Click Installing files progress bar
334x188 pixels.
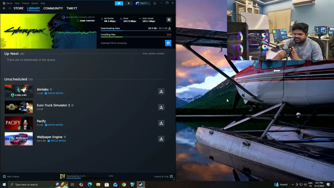tap(136, 37)
